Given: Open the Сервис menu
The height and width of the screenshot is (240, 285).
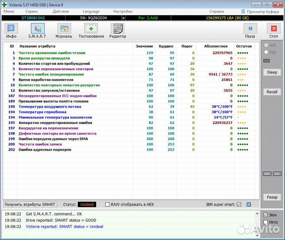Looking at the screenshot, I should pos(32,12).
